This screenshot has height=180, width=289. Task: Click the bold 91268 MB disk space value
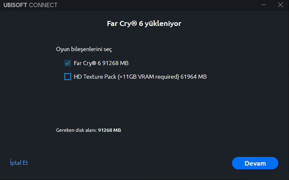(x=109, y=130)
